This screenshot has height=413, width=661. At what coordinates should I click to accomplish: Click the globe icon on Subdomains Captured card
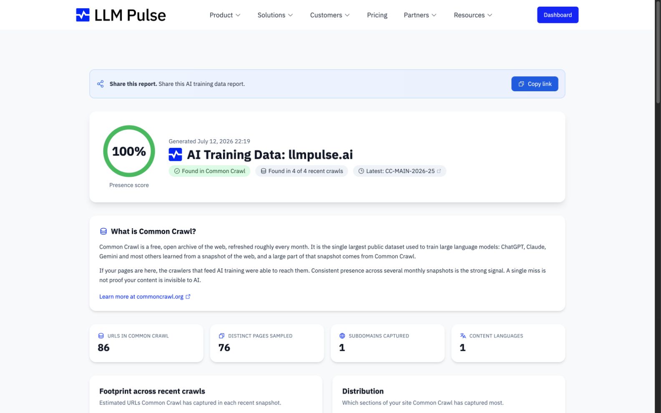tap(342, 336)
